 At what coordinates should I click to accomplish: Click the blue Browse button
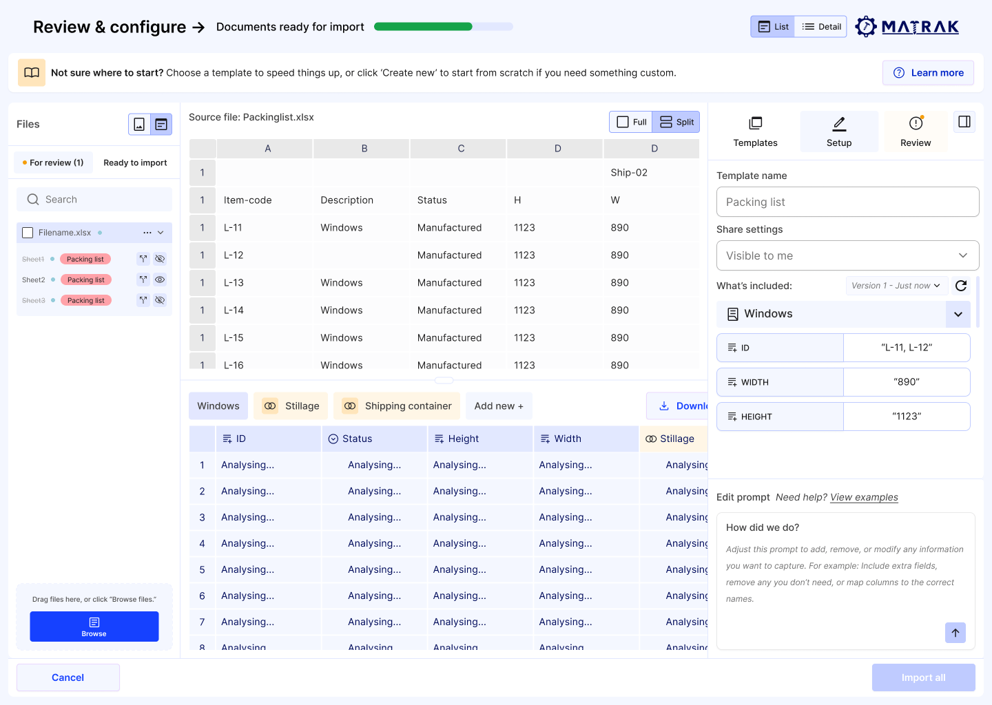[x=94, y=627]
